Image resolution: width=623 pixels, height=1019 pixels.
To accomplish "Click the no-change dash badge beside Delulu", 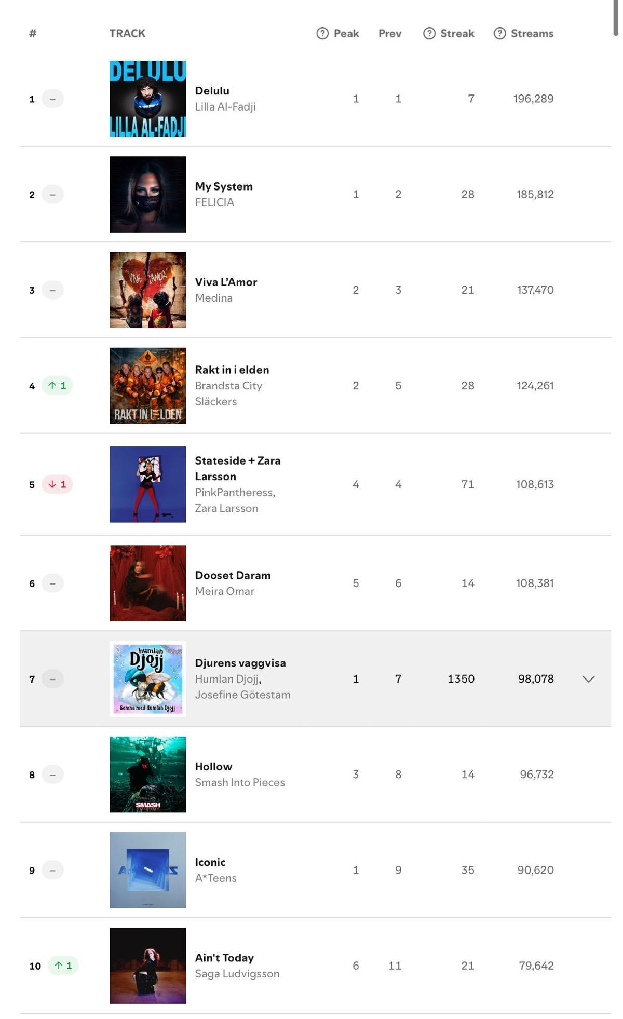I will coord(52,99).
